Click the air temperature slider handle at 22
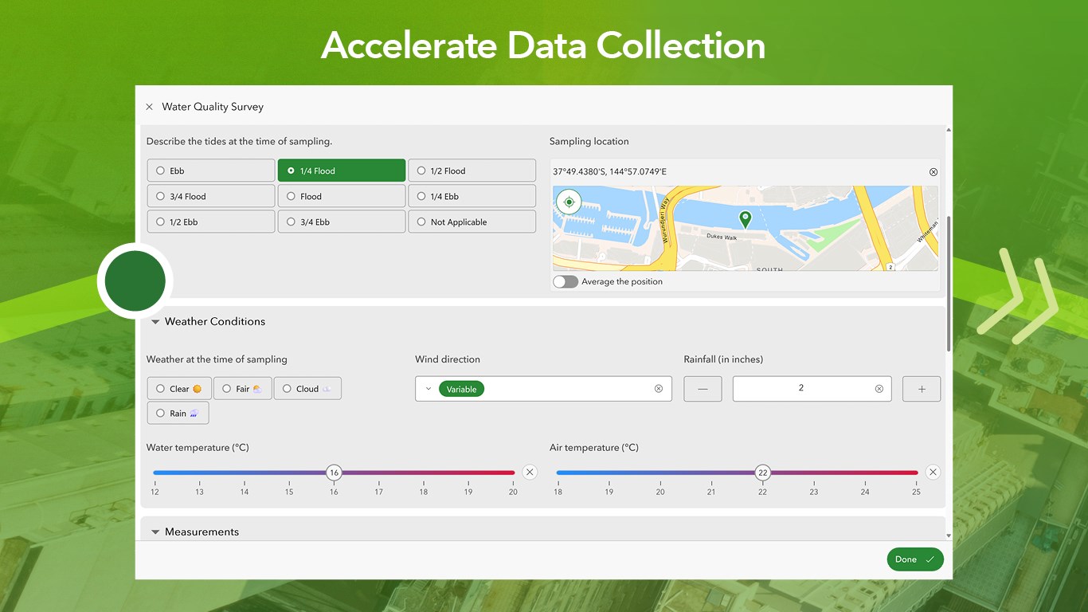The width and height of the screenshot is (1088, 612). (x=762, y=473)
